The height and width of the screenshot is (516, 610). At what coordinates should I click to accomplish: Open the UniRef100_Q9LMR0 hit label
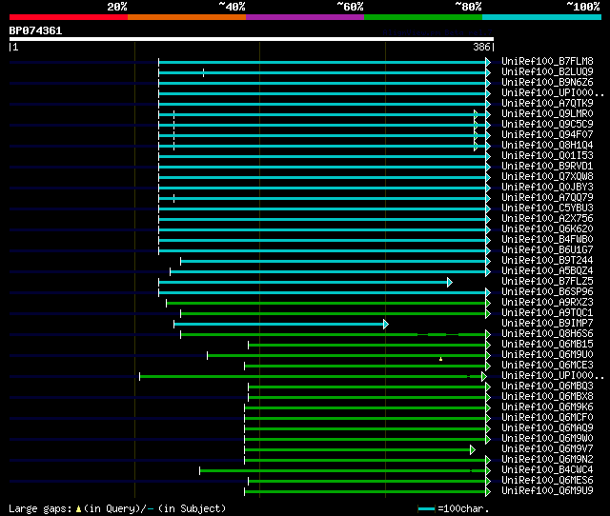[x=547, y=114]
